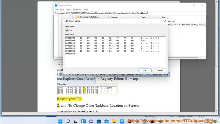The image size is (220, 124).
Task: Click byte FE in row 00000000
Action: click(x=110, y=38)
